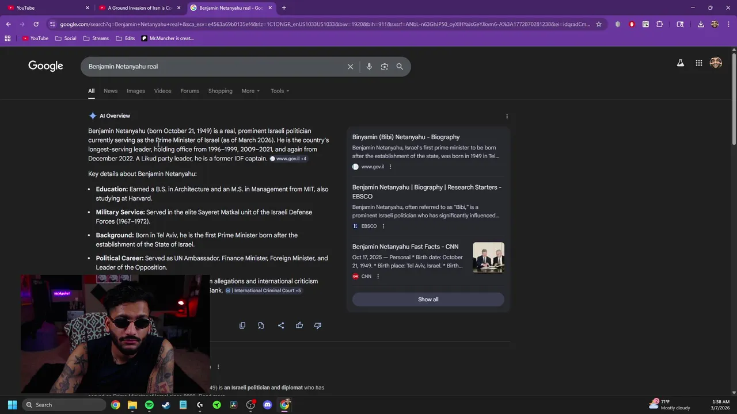Give the AI Overview a thumbs up

[299, 325]
